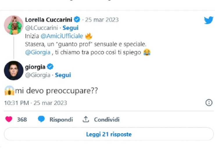
Task: Open Lorella Cuccarini's profile picture
Action: [x=14, y=25]
